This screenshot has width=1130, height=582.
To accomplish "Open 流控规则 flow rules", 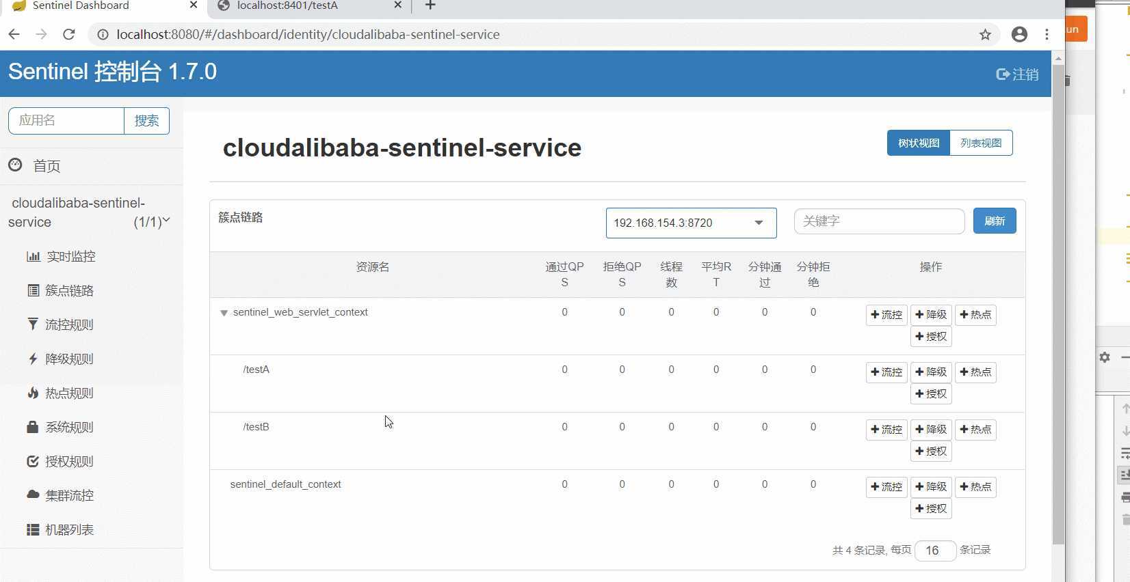I will pos(60,324).
